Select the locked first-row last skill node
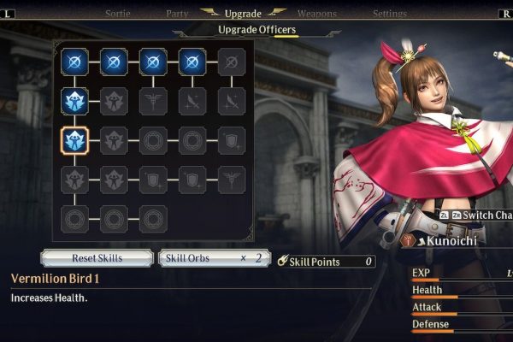 pyautogui.click(x=232, y=62)
